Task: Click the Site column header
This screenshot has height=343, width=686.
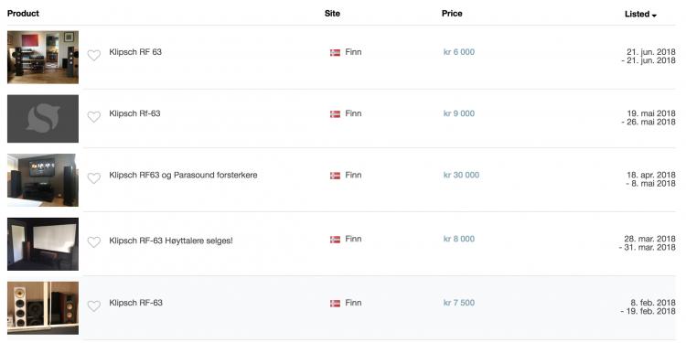Action: (332, 14)
